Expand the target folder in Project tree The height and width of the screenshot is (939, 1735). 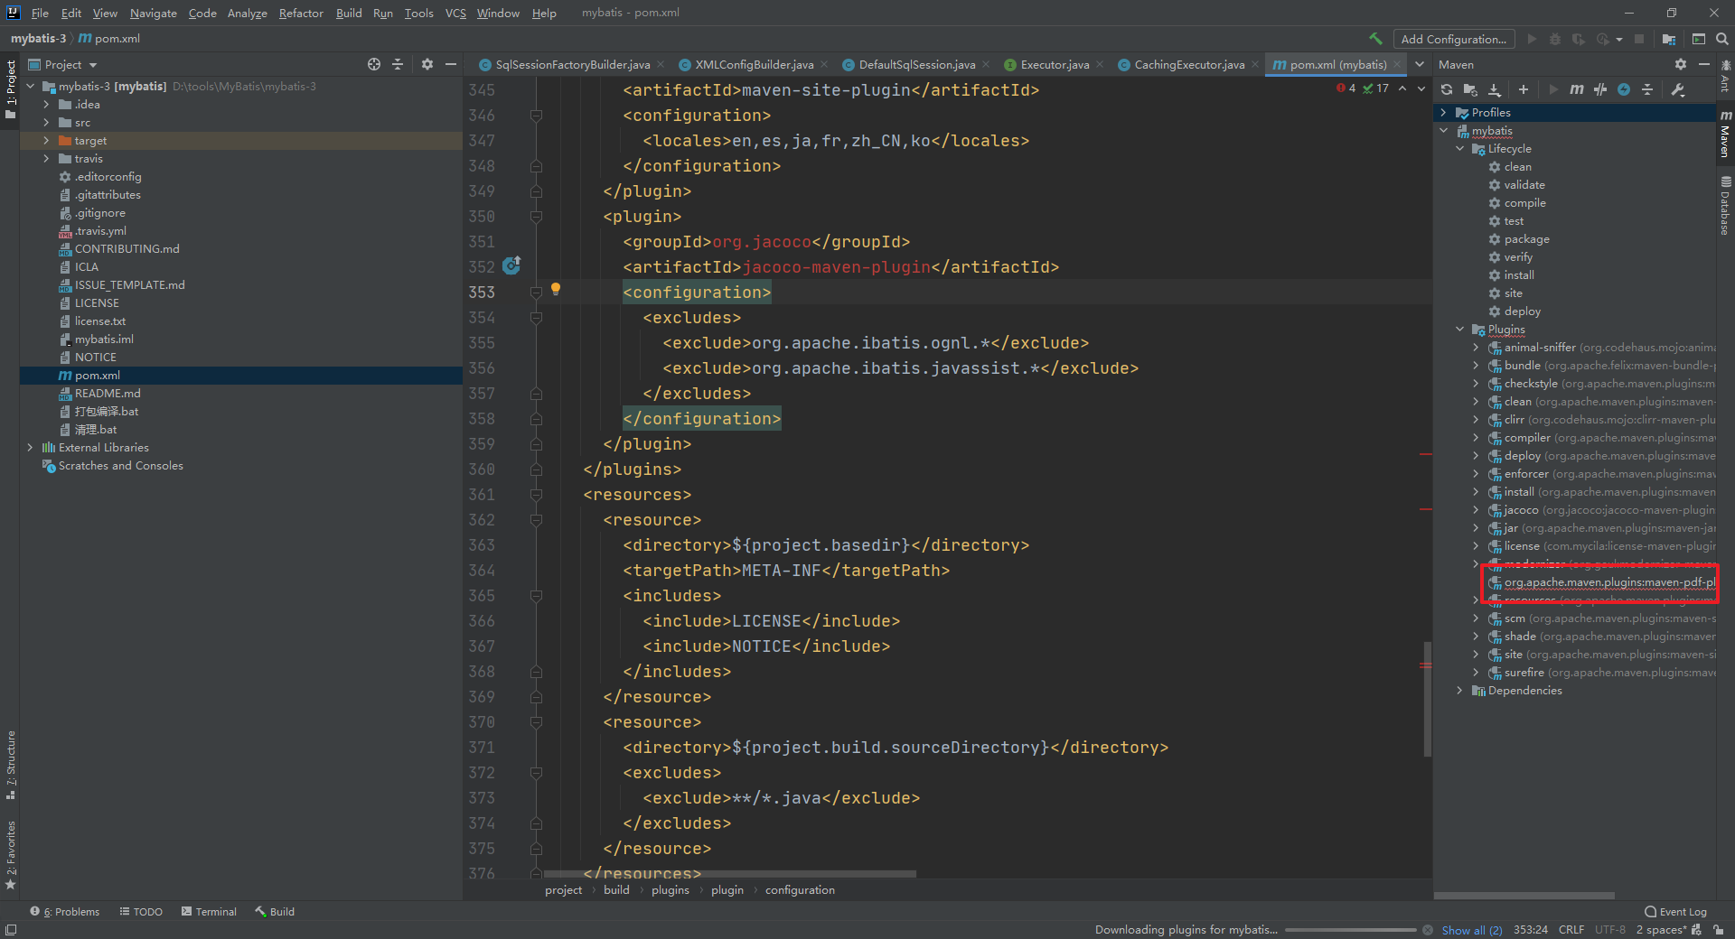[x=46, y=141]
